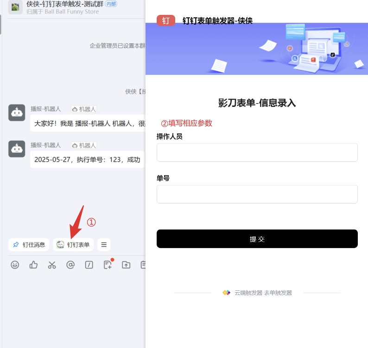Image resolution: width=368 pixels, height=348 pixels.
Task: Click the upload file folder icon
Action: click(126, 265)
